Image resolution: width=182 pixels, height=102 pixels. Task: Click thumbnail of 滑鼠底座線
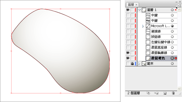click(148, 48)
